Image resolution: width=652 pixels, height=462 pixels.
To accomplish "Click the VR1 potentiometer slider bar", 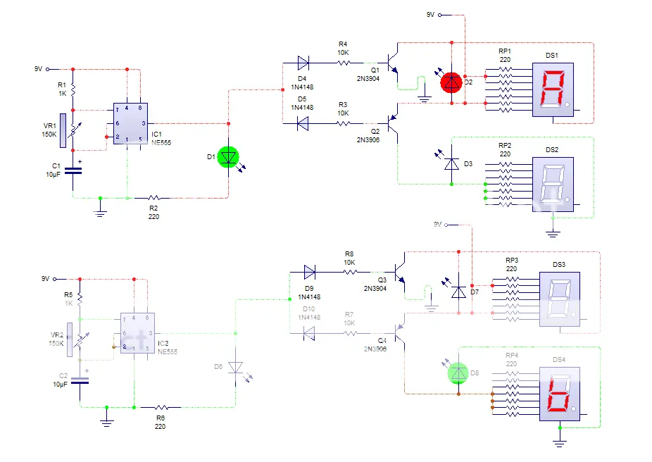I will (63, 130).
